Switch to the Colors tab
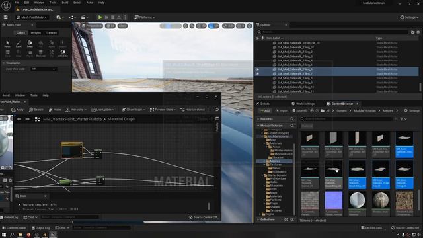This screenshot has width=423, height=238. 20,32
